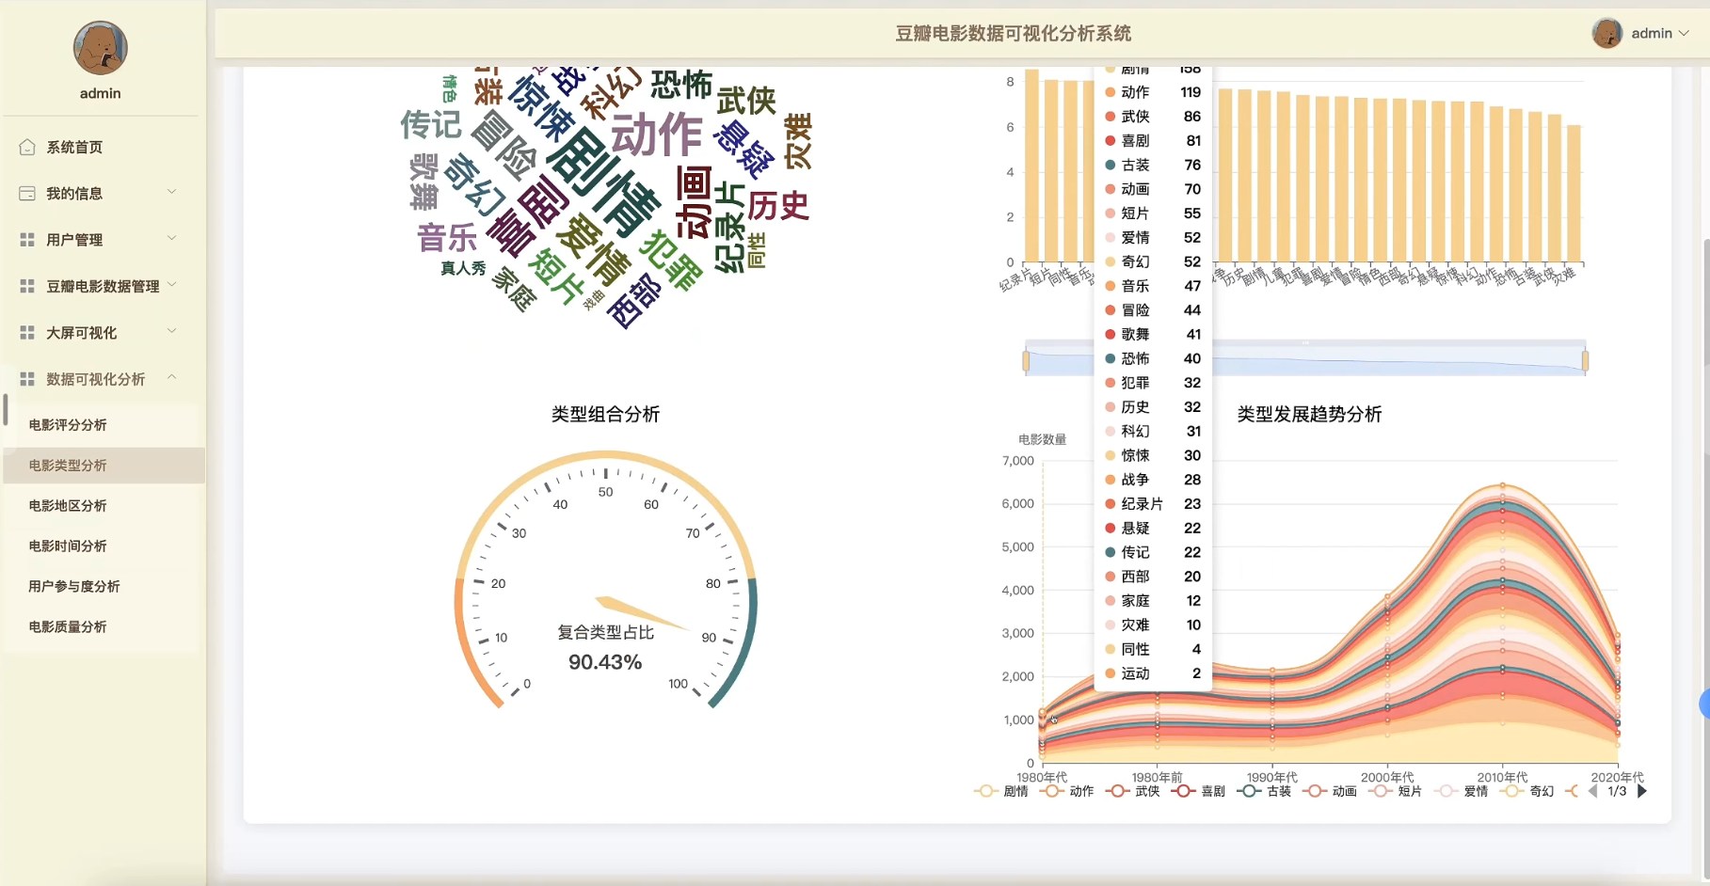Select 电影类型分析 menu item
This screenshot has height=886, width=1710.
[x=103, y=466]
